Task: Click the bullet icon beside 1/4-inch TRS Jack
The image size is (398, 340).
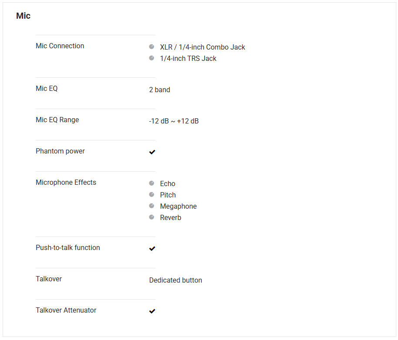Action: [x=152, y=58]
